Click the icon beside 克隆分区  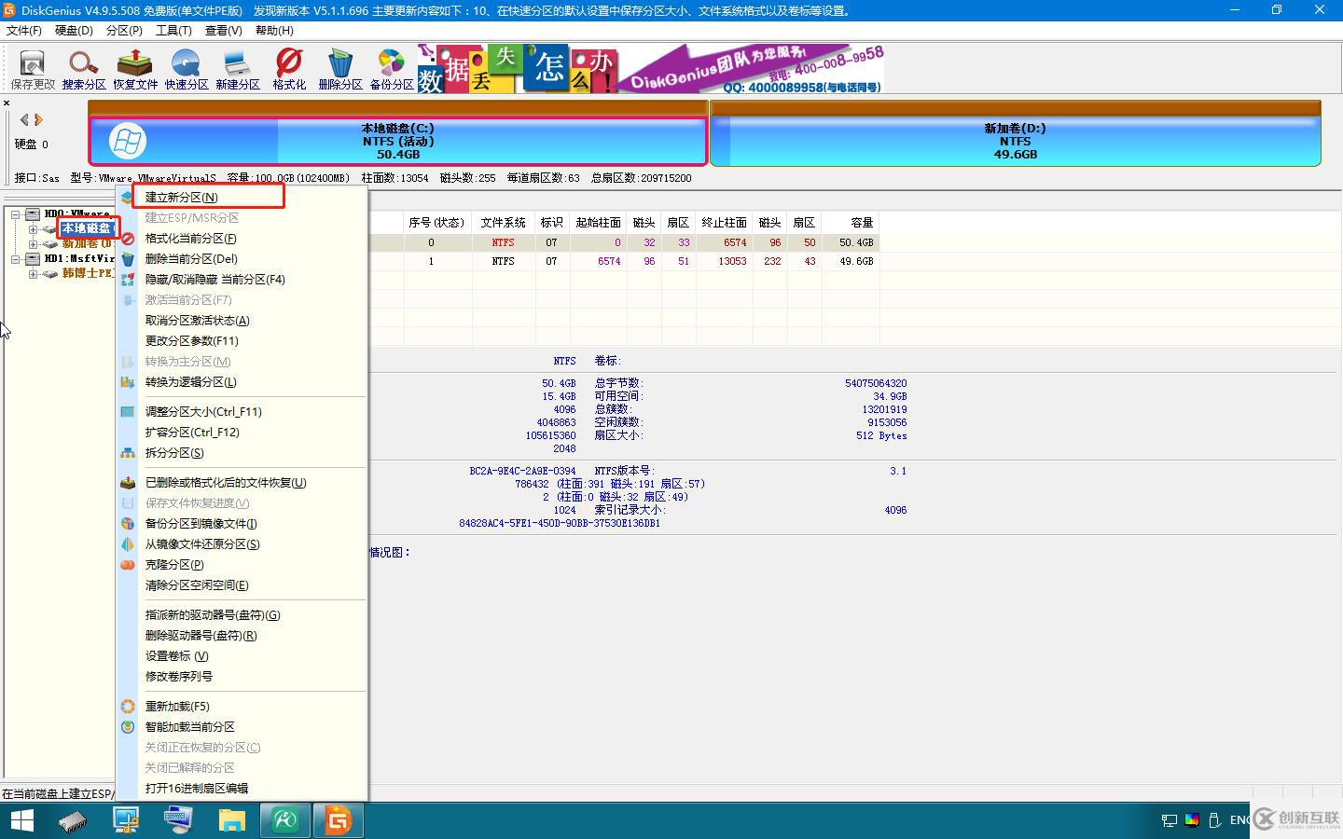(x=128, y=565)
